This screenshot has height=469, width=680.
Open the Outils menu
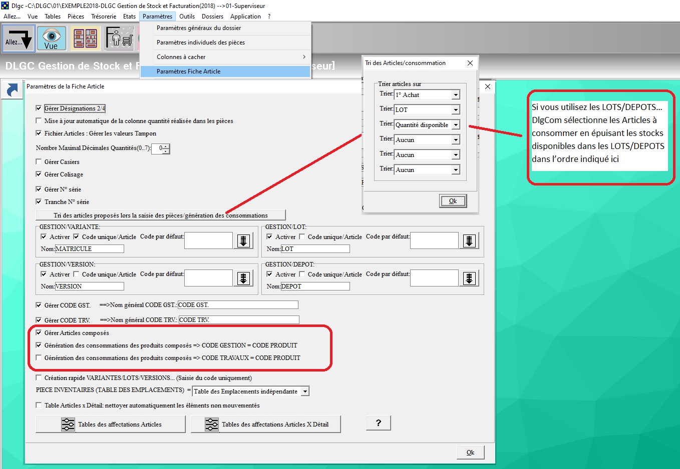[x=187, y=16]
